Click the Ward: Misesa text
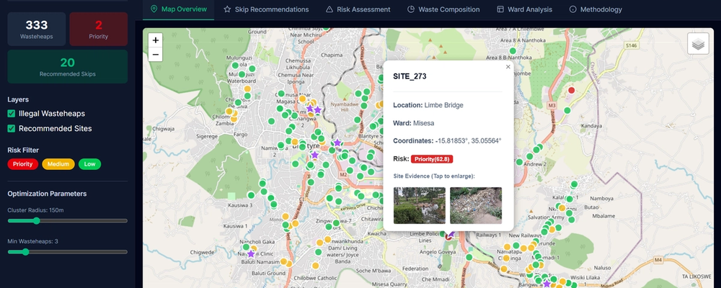721x288 pixels. click(x=413, y=123)
